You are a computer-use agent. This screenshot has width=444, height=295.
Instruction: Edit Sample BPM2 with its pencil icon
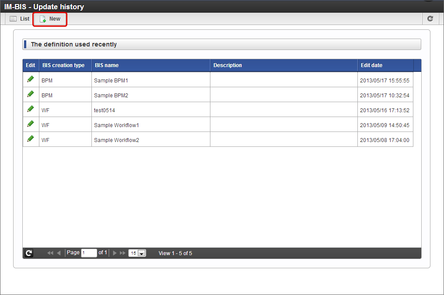31,94
